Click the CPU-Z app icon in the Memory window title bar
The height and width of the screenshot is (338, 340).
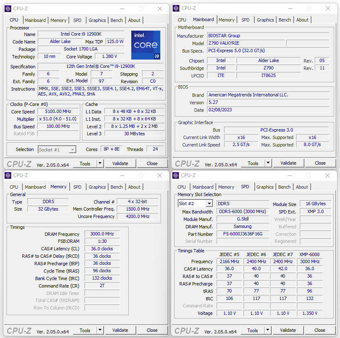(x=8, y=175)
